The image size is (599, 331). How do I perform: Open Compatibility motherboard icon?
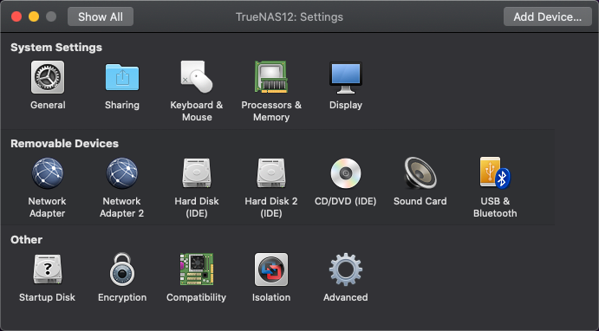click(197, 269)
